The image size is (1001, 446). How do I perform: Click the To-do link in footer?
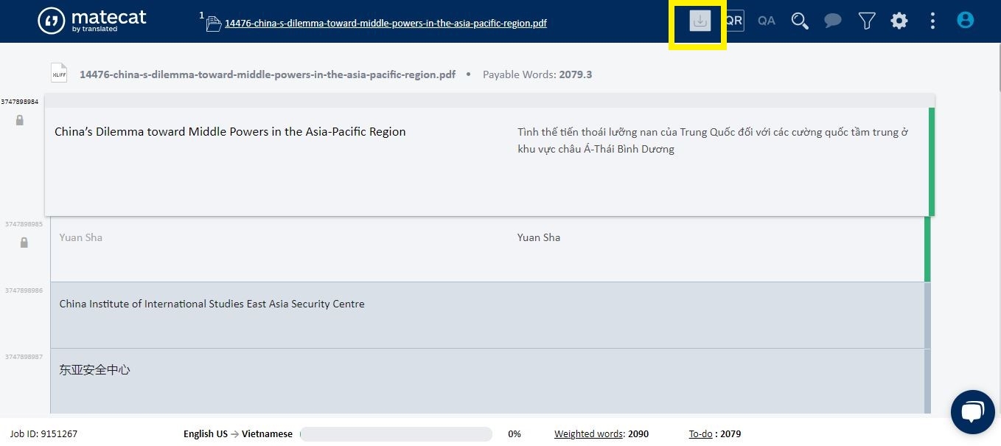pos(700,434)
